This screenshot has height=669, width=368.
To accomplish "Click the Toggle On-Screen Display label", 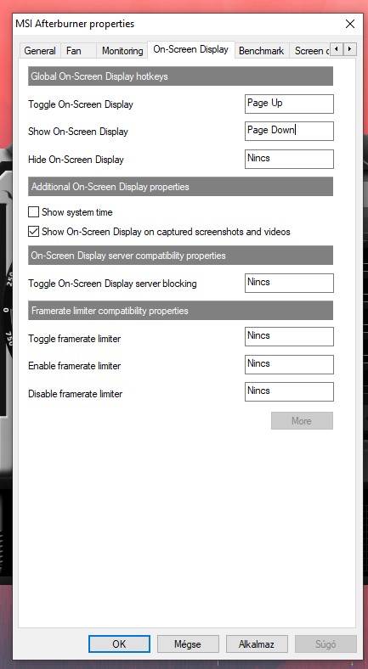I will click(x=81, y=104).
